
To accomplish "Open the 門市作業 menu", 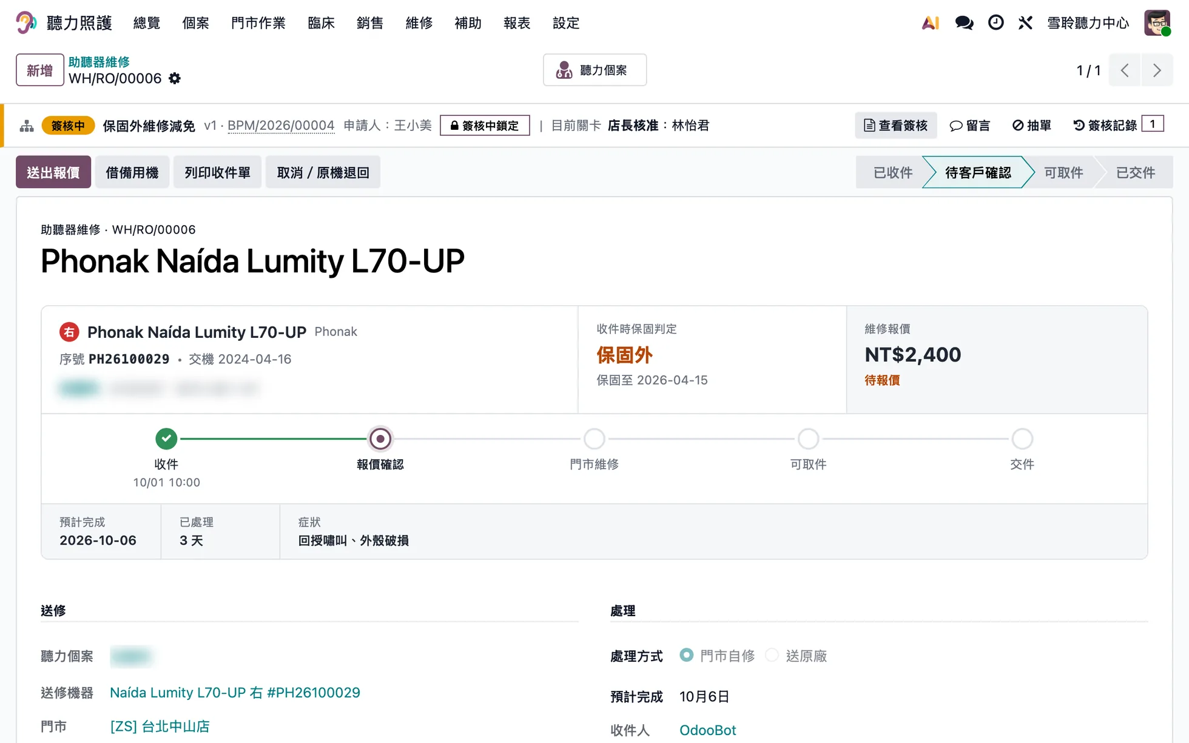I will (x=258, y=23).
